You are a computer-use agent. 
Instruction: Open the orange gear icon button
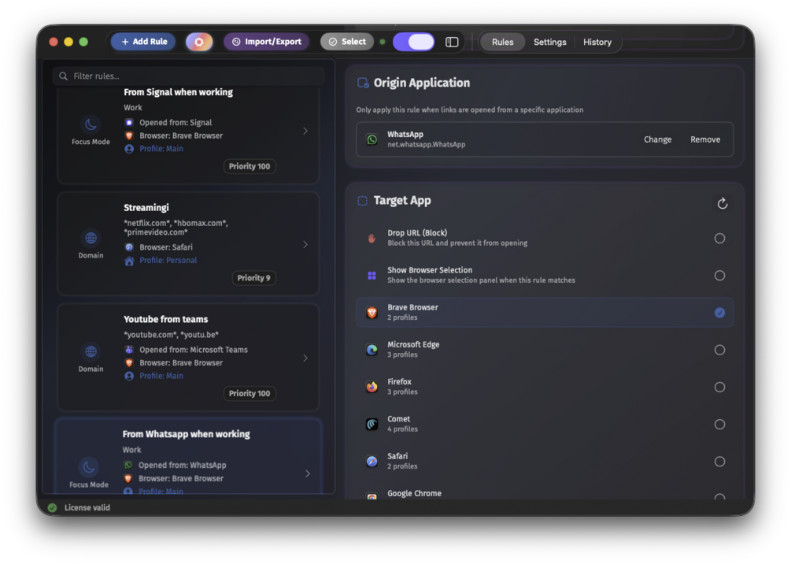(199, 42)
